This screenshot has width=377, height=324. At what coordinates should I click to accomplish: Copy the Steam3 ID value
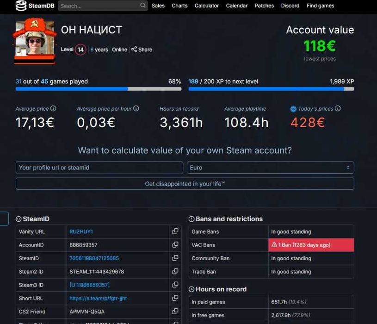point(175,285)
